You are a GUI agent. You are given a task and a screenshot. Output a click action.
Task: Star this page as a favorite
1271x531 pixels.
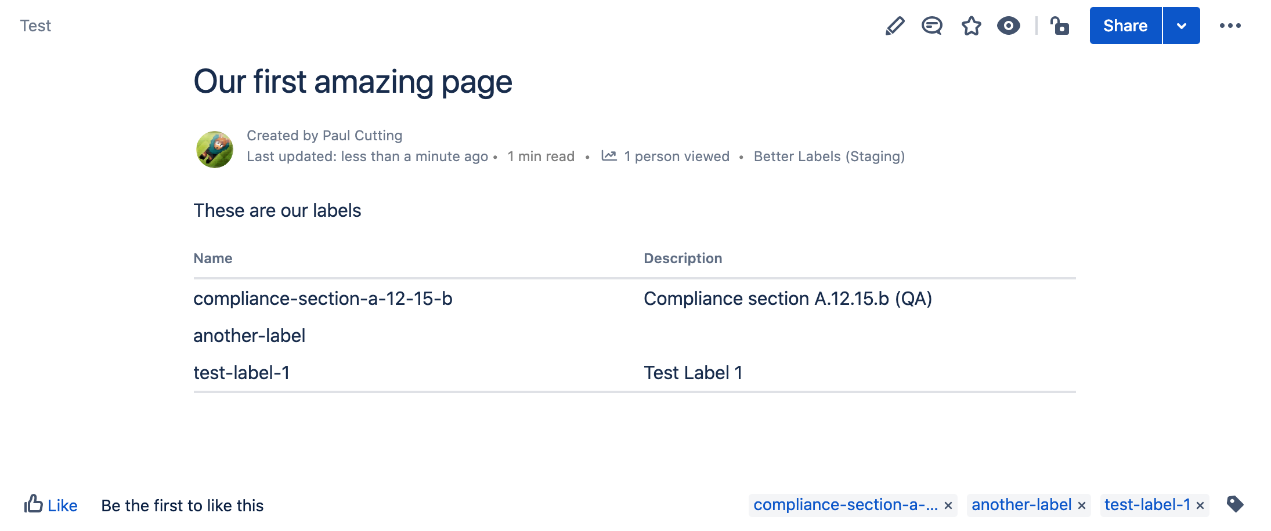coord(970,26)
